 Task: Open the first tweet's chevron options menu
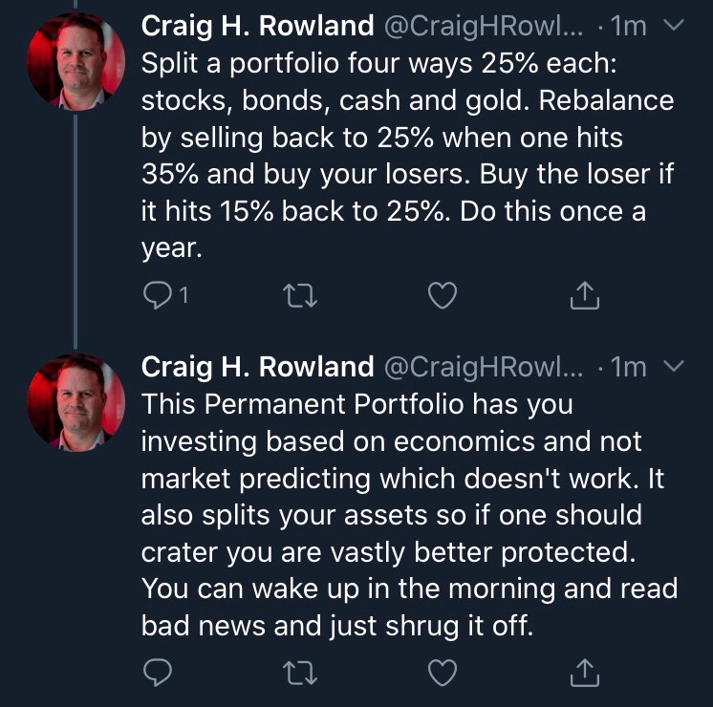pyautogui.click(x=674, y=25)
